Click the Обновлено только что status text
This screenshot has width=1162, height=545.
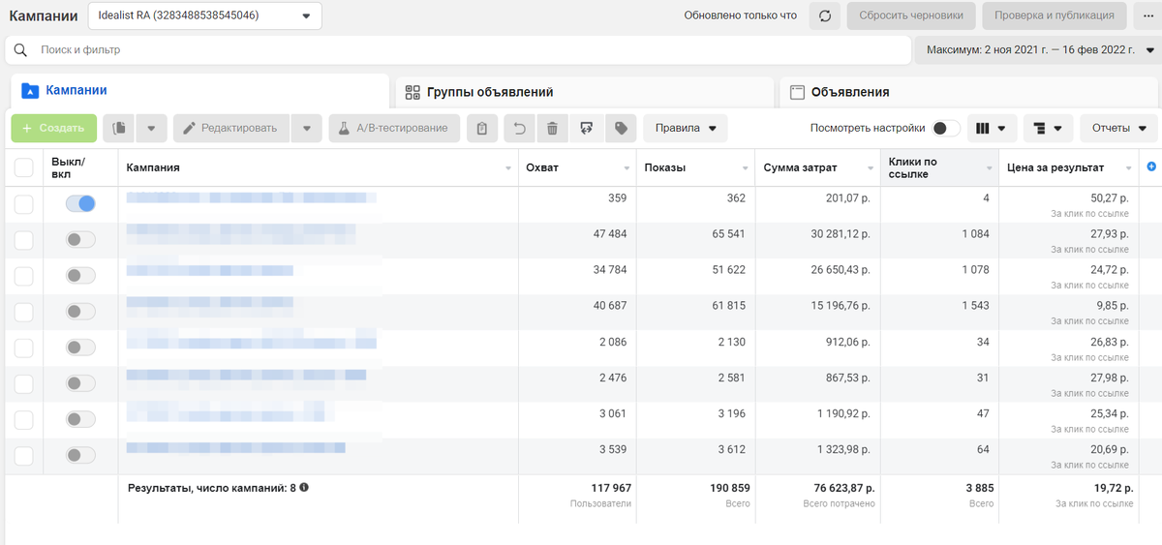(x=741, y=15)
